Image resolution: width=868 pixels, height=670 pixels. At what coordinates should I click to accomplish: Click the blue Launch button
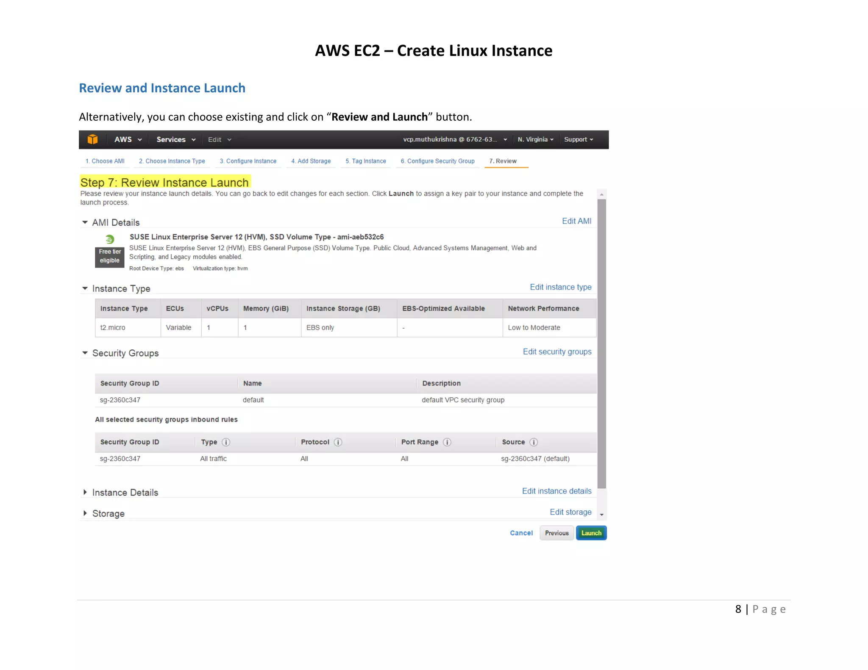(x=591, y=533)
